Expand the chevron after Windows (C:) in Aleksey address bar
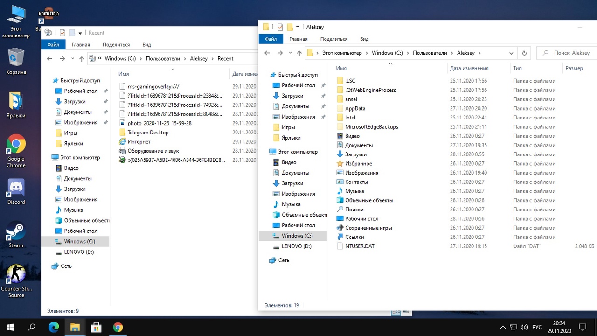This screenshot has height=336, width=597. pos(408,53)
